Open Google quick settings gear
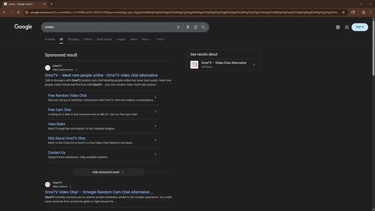The height and width of the screenshot is (211, 375). click(x=338, y=27)
